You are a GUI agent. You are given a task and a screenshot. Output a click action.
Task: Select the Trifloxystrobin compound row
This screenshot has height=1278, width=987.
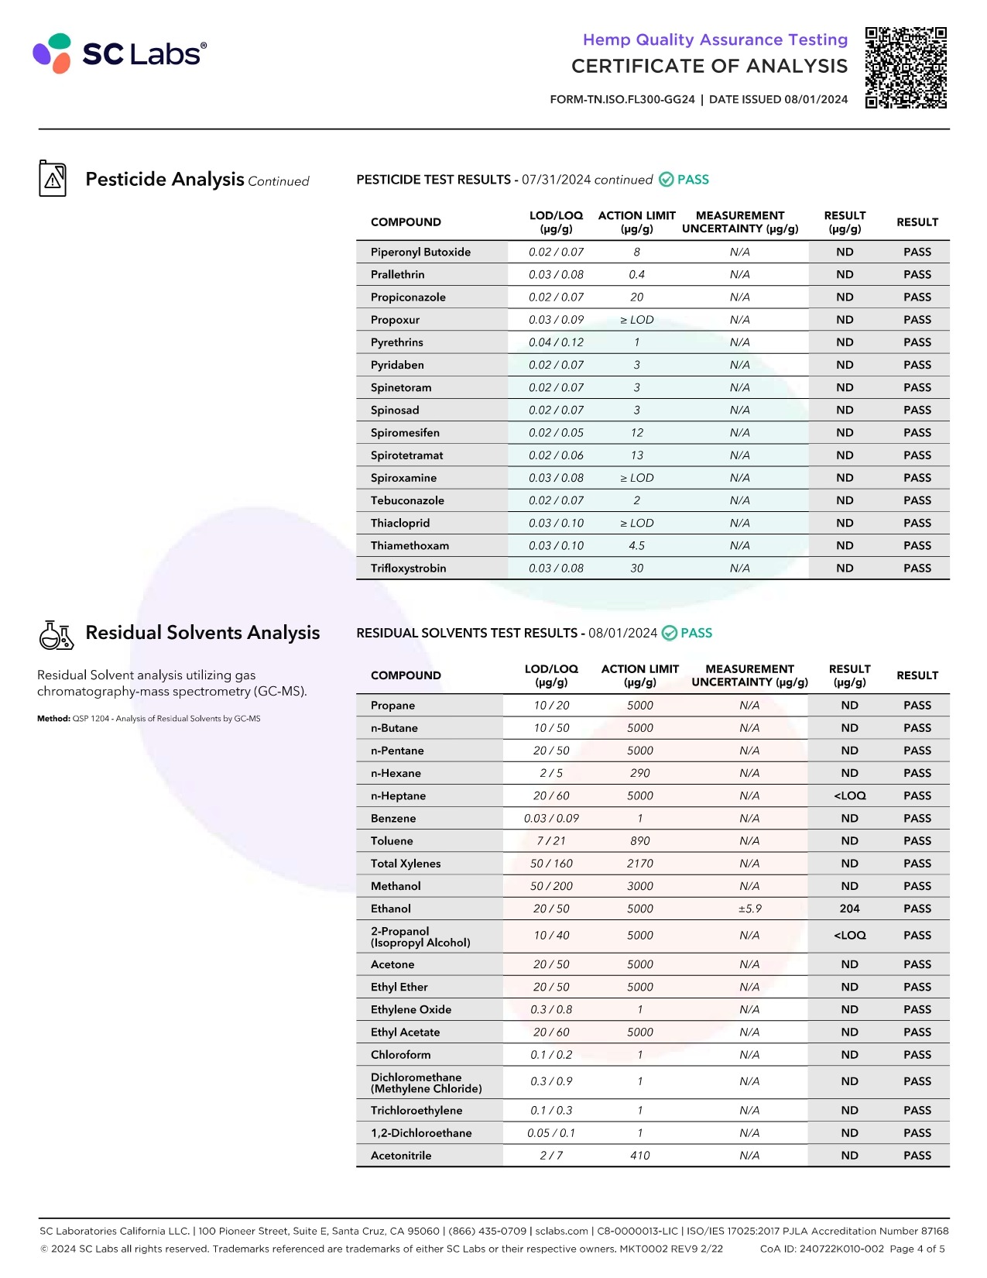[x=653, y=568]
